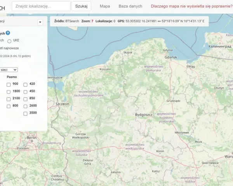Click Grudziądz label on the map

174,101
